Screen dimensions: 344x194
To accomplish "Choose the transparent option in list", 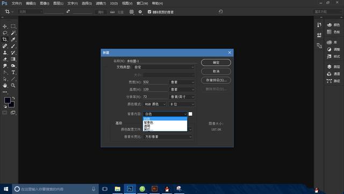I will click(165, 126).
